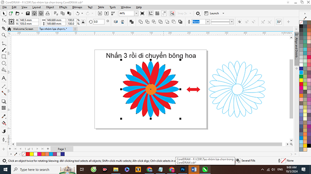Open the outline width dropdown
Screen dimensions: 311x174
pyautogui.click(x=207, y=22)
